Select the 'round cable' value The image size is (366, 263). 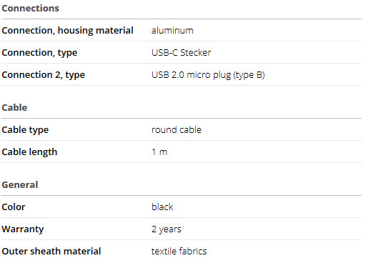pyautogui.click(x=177, y=130)
